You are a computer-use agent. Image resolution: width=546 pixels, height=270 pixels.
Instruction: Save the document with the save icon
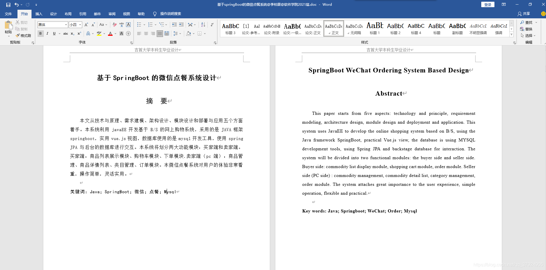click(x=8, y=5)
